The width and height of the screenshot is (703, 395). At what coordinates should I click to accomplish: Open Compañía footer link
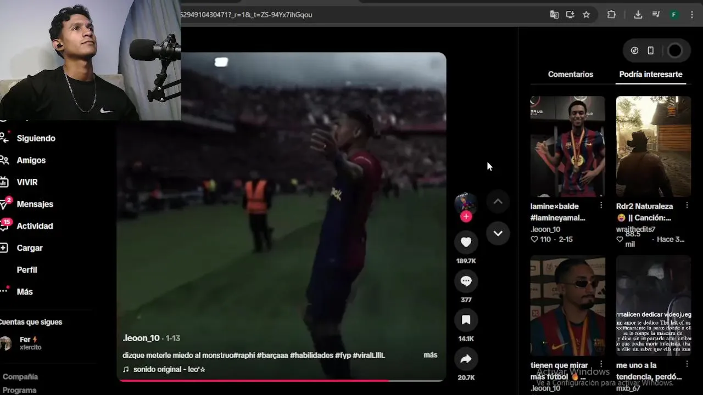click(x=20, y=377)
